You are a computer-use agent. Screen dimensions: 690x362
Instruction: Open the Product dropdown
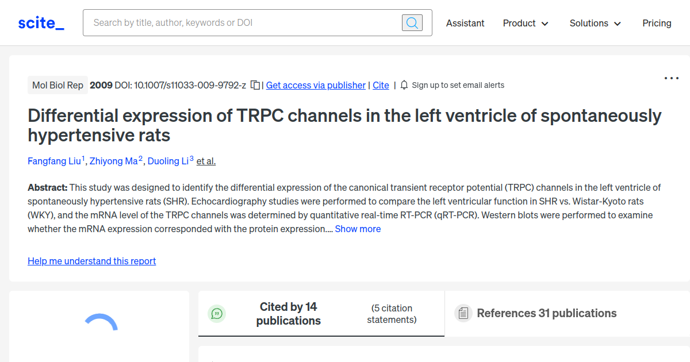click(525, 23)
